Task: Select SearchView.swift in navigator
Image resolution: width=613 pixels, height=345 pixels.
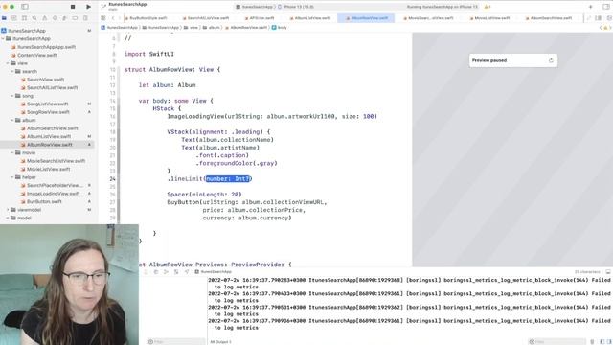Action: (45, 80)
